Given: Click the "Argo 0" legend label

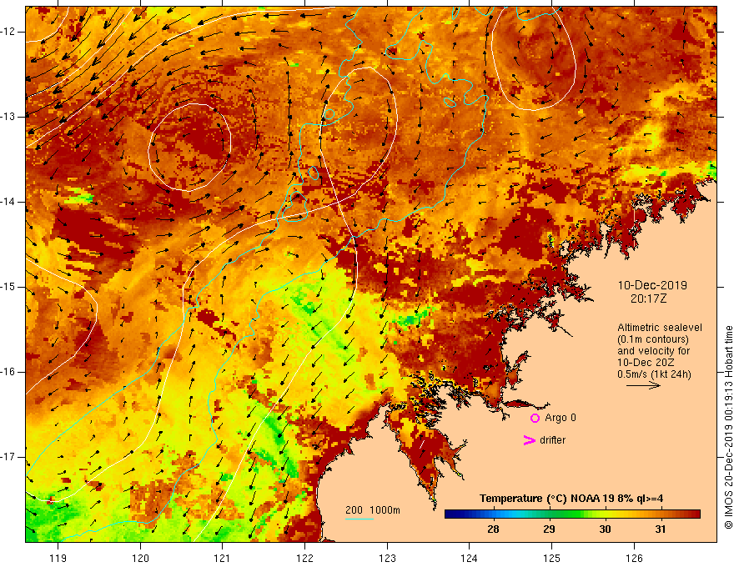Looking at the screenshot, I should [561, 418].
